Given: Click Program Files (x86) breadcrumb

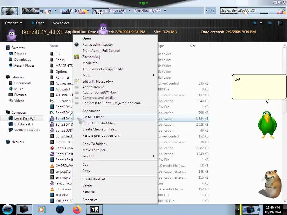Looking at the screenshot, I should [x=109, y=11].
